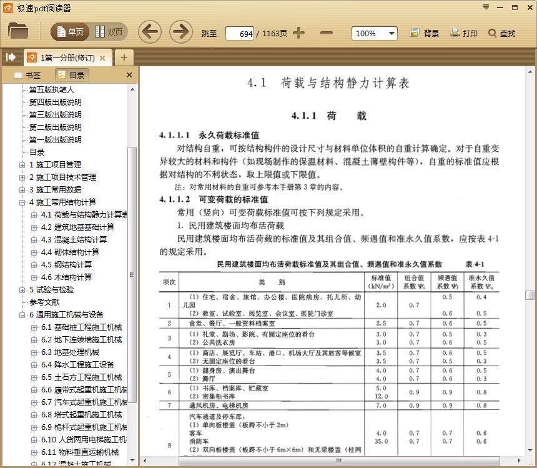The width and height of the screenshot is (537, 468).
Task: Click the print (打印) button
Action: pyautogui.click(x=464, y=33)
